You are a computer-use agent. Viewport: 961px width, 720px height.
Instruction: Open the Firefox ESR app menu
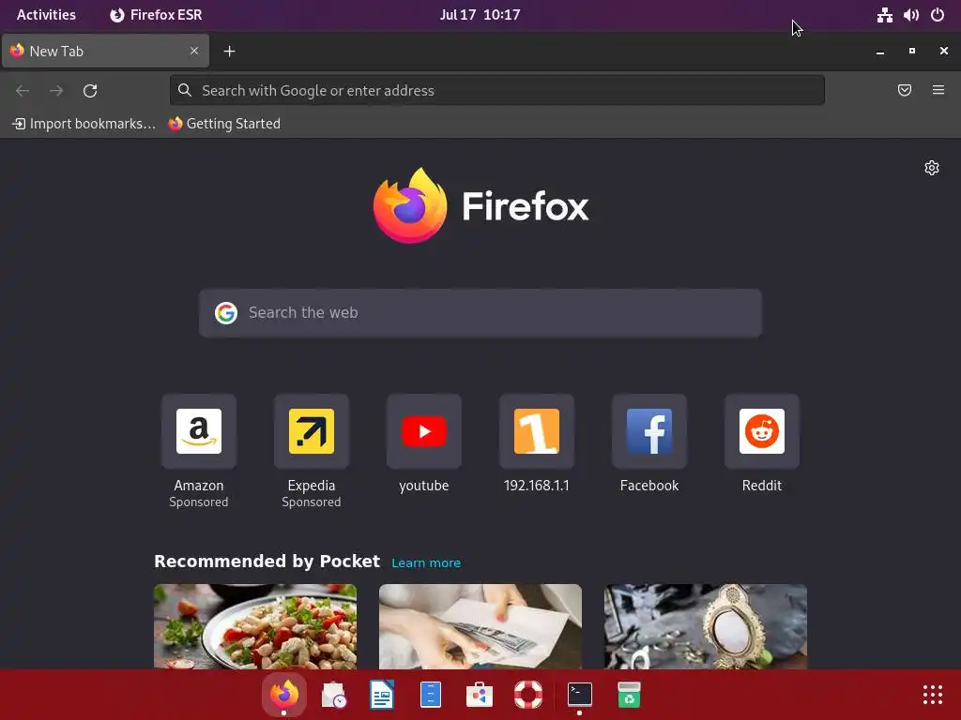156,15
